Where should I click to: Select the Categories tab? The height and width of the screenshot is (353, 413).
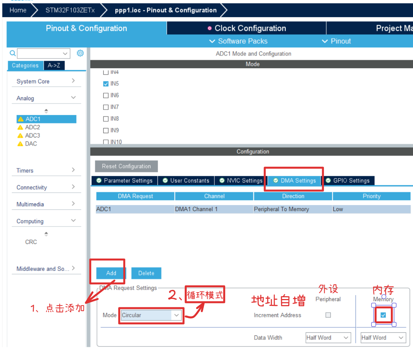[x=25, y=65]
